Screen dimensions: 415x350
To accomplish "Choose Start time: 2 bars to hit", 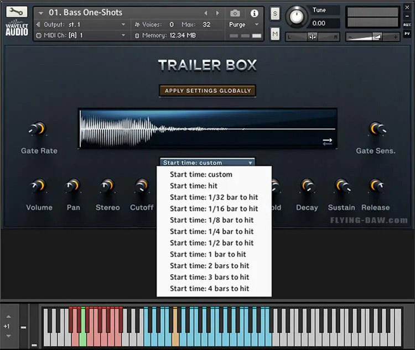I will (x=214, y=265).
